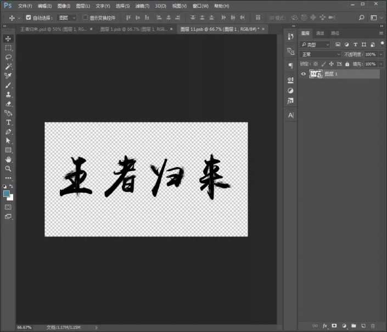Click the foreground color swatch
This screenshot has height=332, width=387.
coord(7,194)
